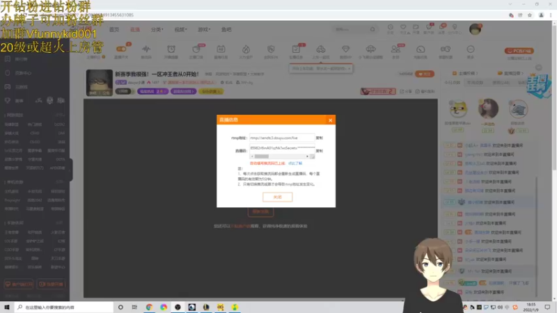Viewport: 557px width, 313px height.
Task: Open the user avatar in header
Action: [x=475, y=29]
